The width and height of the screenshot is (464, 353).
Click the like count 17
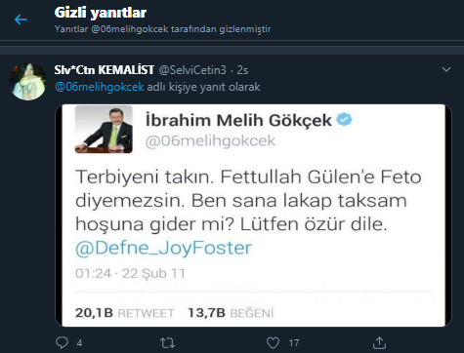(294, 343)
